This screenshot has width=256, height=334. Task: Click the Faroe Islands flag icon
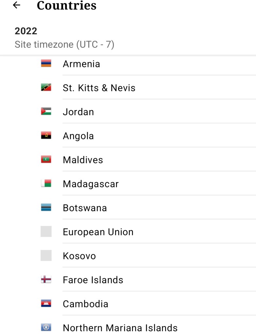(46, 280)
